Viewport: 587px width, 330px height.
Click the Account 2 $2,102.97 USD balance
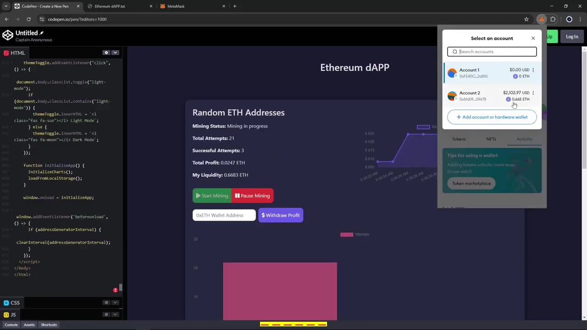[x=516, y=93]
